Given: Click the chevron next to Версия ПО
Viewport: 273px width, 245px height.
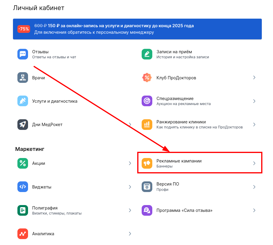Looking at the screenshot, I should pos(254,187).
